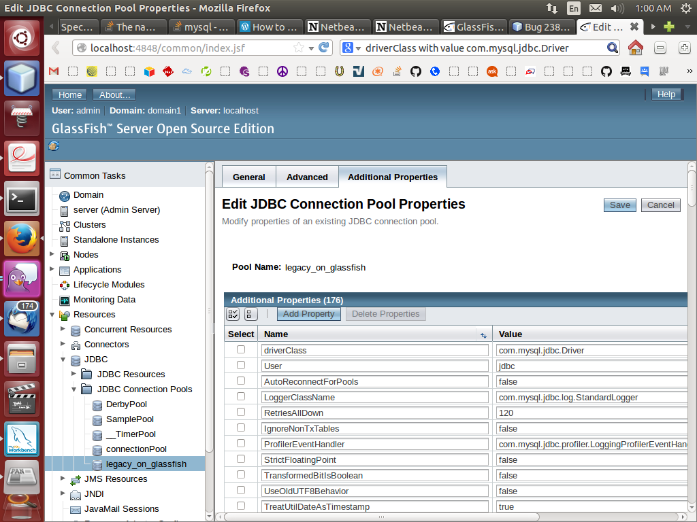Viewport: 697px width, 522px height.
Task: Click the Home button in header
Action: coord(70,94)
